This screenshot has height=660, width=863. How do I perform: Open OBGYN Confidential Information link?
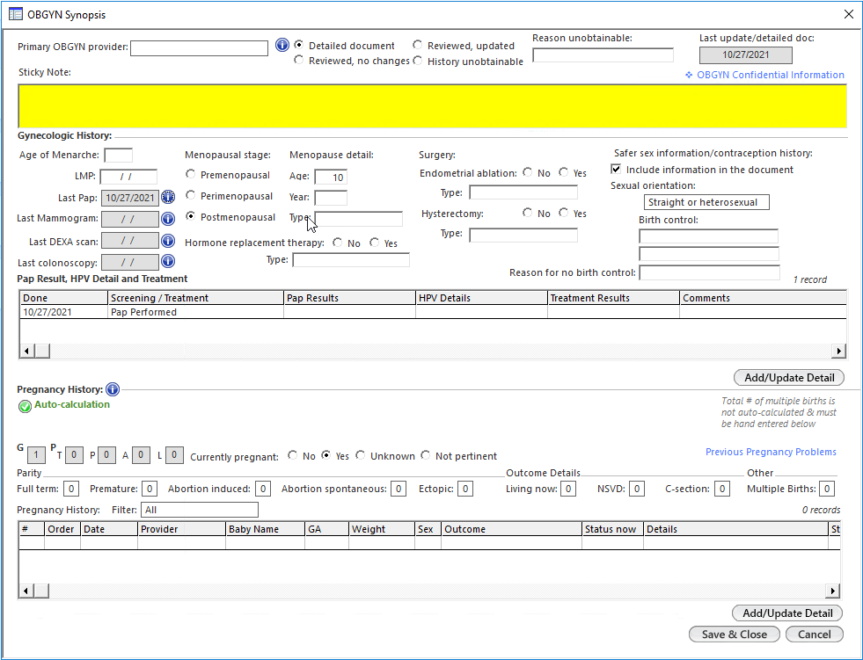coord(771,75)
